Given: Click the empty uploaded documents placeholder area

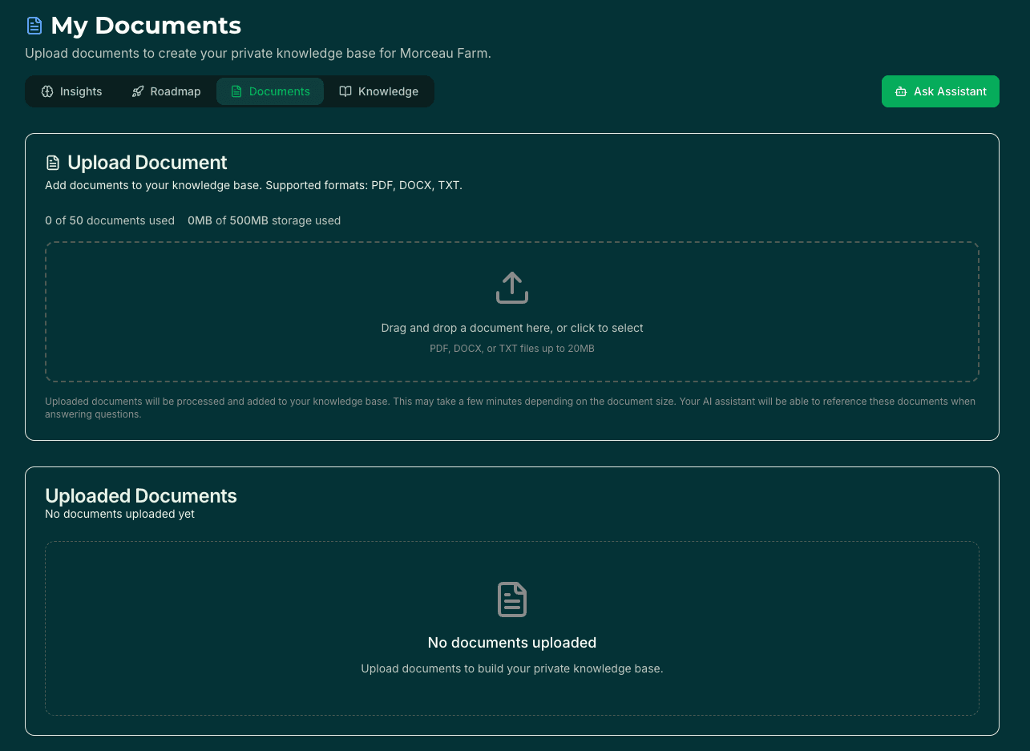Looking at the screenshot, I should (x=512, y=628).
